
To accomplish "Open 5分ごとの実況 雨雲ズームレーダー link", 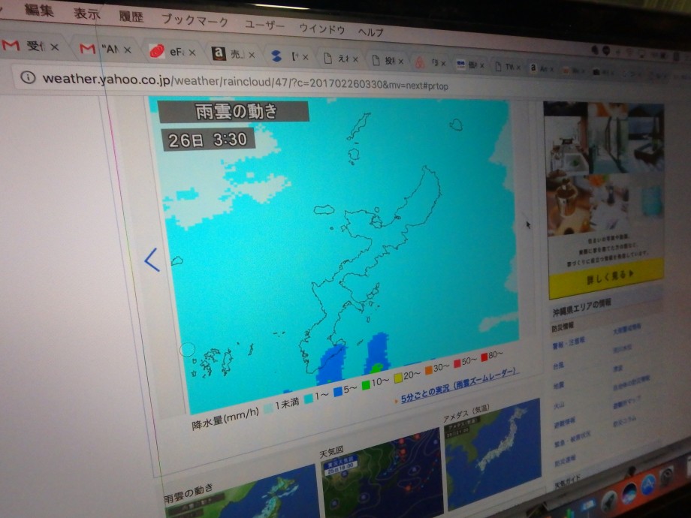I will (458, 387).
